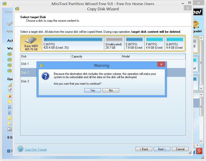
Task: Open the Copy Disk Tutorial link
Action: pyautogui.click(x=36, y=150)
